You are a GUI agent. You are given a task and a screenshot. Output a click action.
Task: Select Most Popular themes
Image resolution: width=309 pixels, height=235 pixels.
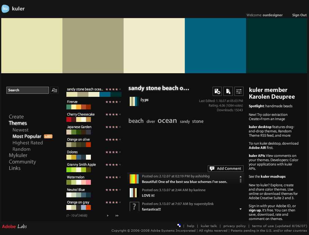27,136
